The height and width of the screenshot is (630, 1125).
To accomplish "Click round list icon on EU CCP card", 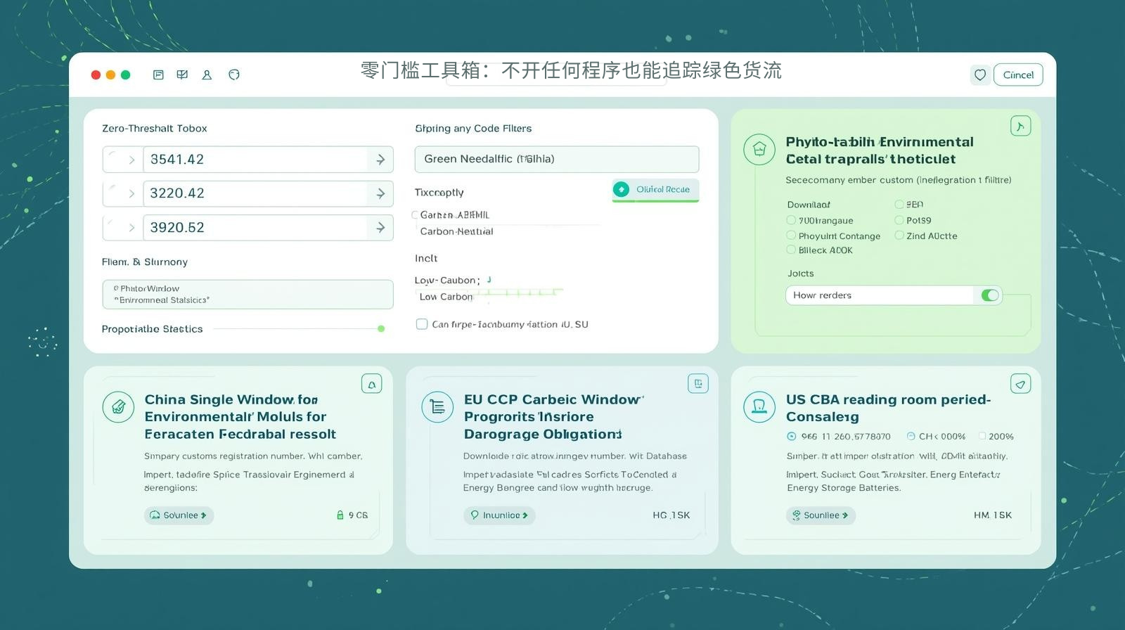I will tap(437, 407).
